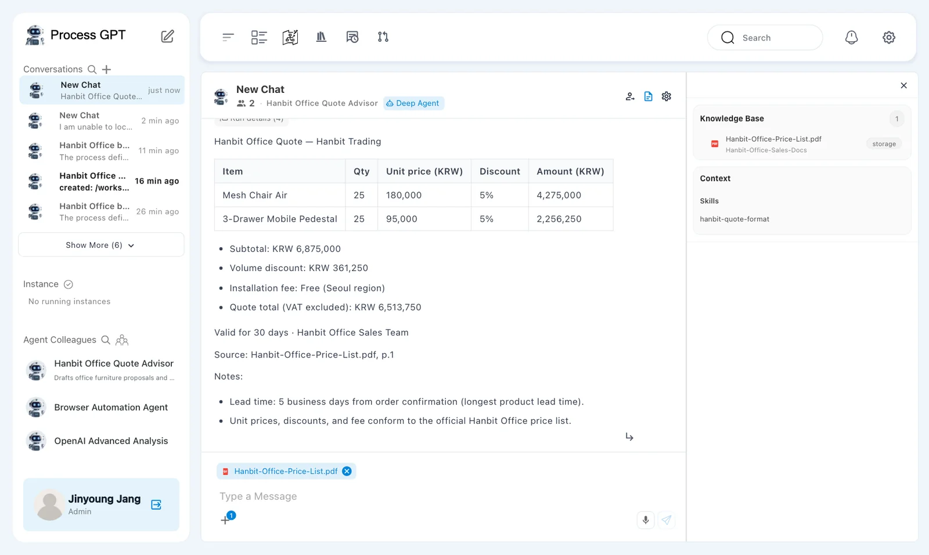
Task: Open the library books toolbar icon
Action: click(x=321, y=37)
